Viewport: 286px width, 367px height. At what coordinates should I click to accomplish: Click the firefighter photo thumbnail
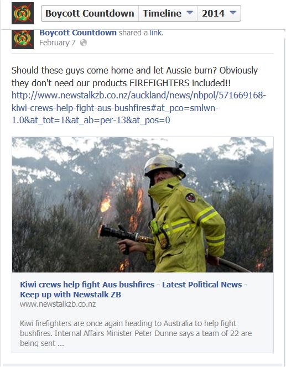point(142,205)
